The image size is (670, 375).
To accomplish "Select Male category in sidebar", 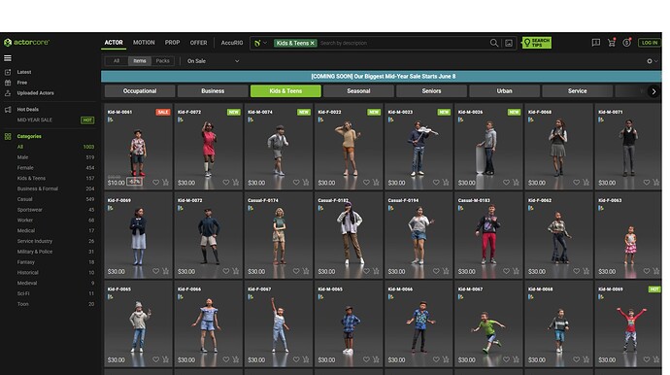I will tap(22, 157).
